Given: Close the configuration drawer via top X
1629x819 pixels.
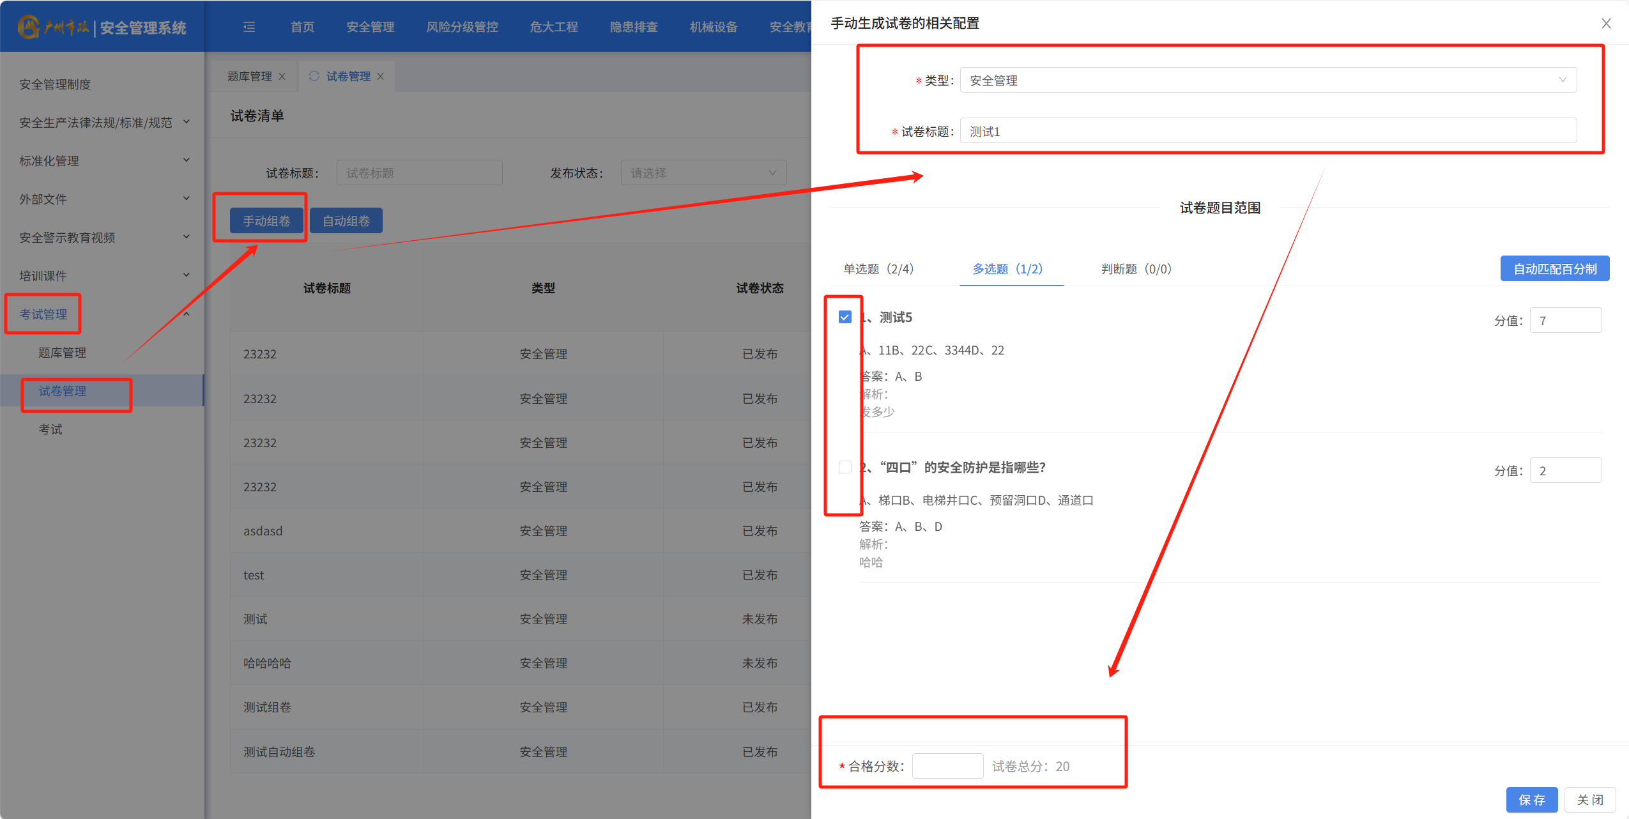Looking at the screenshot, I should pyautogui.click(x=1606, y=24).
